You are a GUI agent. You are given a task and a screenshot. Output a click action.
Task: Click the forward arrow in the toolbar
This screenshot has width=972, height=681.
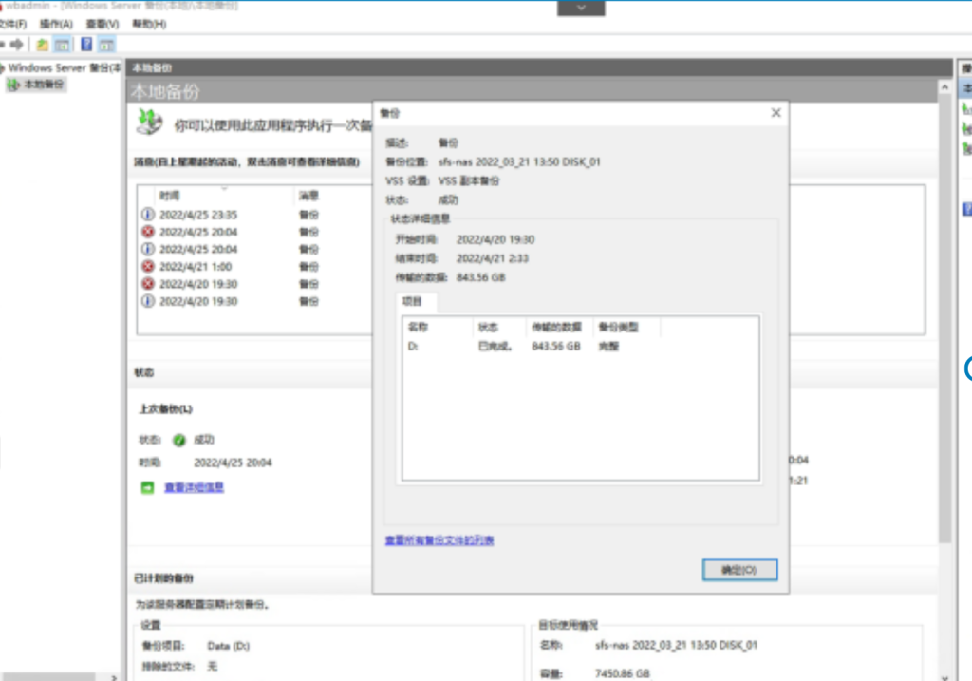pyautogui.click(x=17, y=45)
